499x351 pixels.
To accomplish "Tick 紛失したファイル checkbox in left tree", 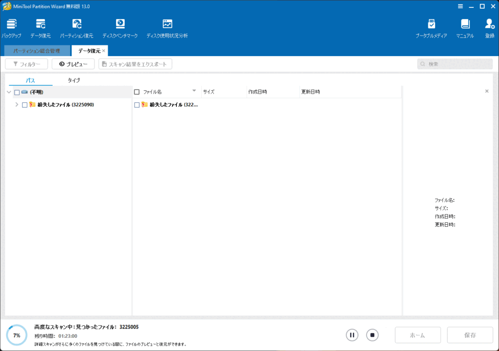I will [25, 105].
